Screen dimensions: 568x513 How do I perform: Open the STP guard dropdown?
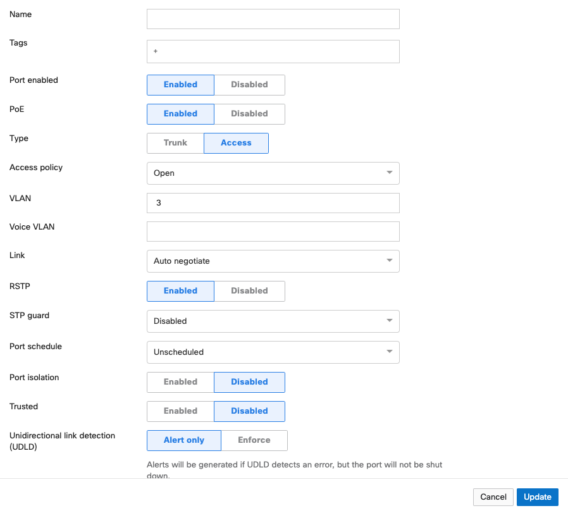click(273, 321)
